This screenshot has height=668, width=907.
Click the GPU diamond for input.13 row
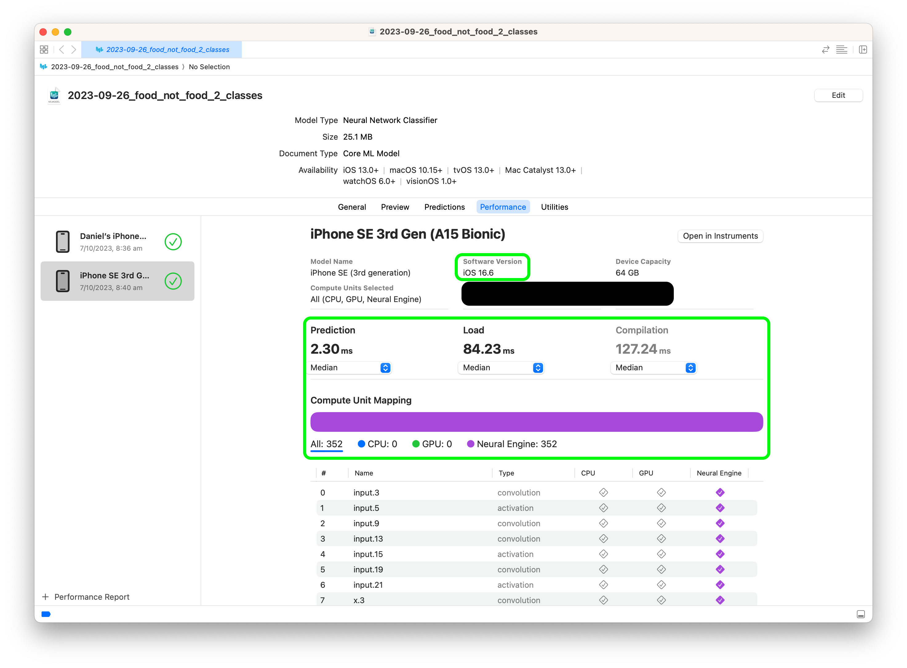661,539
